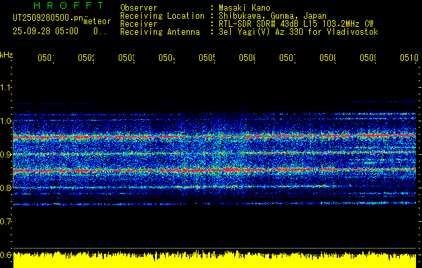This screenshot has height=268, width=422.
Task: Click the Receiver label
Action: (139, 24)
